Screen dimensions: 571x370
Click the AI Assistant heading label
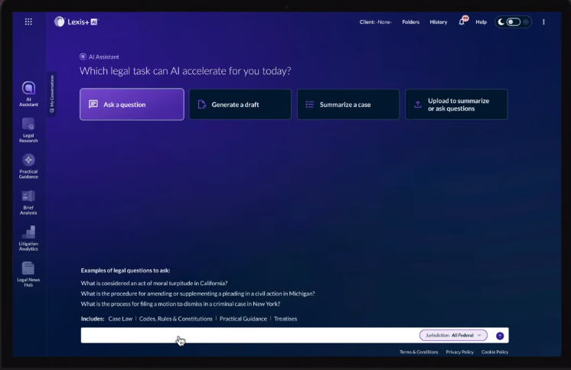[x=100, y=57]
